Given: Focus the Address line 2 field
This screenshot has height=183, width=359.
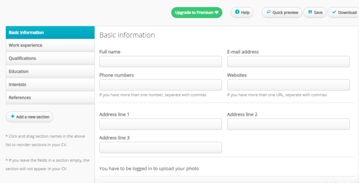Looking at the screenshot, I should click(288, 124).
